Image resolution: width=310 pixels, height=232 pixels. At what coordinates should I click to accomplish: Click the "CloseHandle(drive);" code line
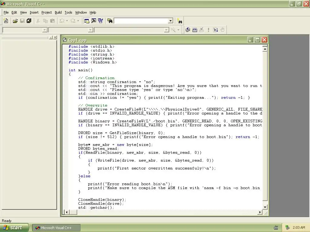[101, 204]
